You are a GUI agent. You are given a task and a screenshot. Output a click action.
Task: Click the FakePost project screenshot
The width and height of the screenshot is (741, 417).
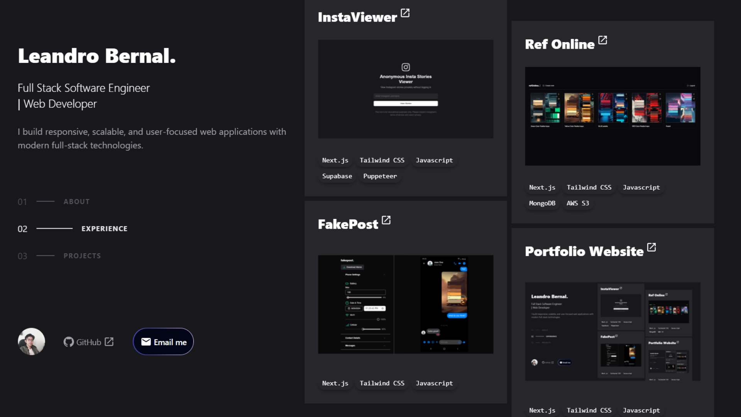point(406,304)
